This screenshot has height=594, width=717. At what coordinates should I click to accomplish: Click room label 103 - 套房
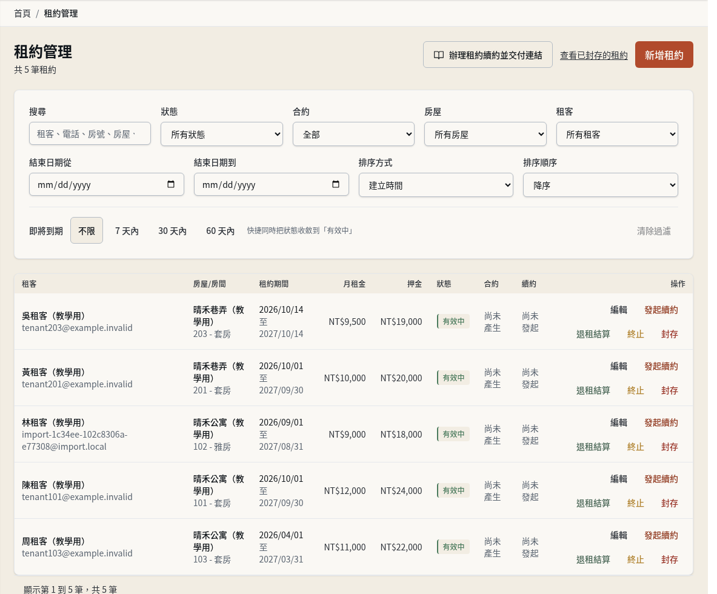212,559
